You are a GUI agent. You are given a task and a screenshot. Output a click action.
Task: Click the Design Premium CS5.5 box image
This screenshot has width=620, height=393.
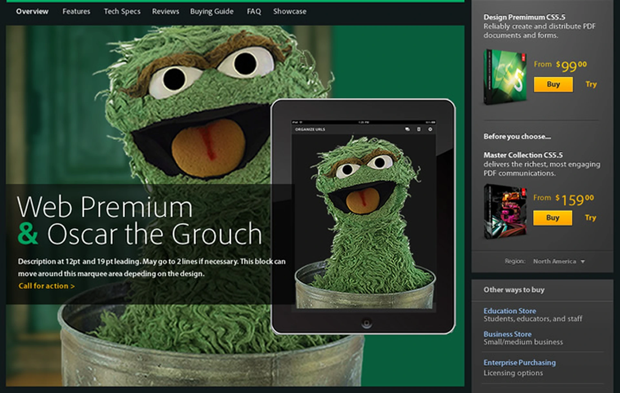pos(505,77)
